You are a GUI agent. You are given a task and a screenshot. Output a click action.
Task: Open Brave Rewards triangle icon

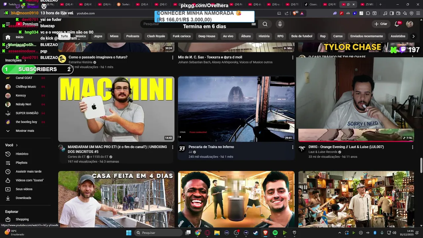pos(302,13)
